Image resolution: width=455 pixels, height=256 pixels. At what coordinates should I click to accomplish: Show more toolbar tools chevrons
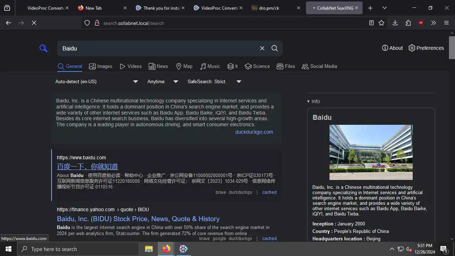pos(433,23)
